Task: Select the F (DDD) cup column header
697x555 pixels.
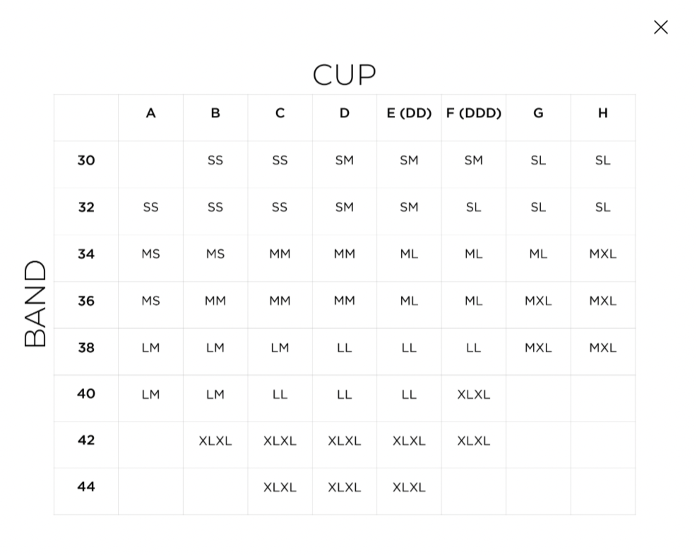Action: [474, 113]
